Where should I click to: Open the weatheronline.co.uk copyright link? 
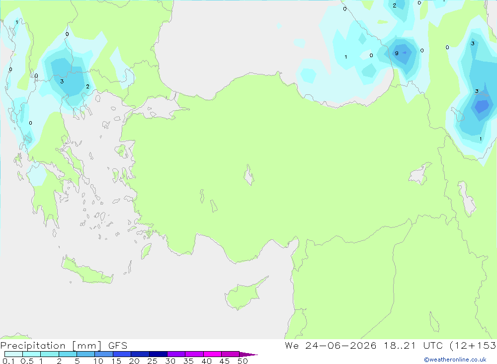[455, 360]
